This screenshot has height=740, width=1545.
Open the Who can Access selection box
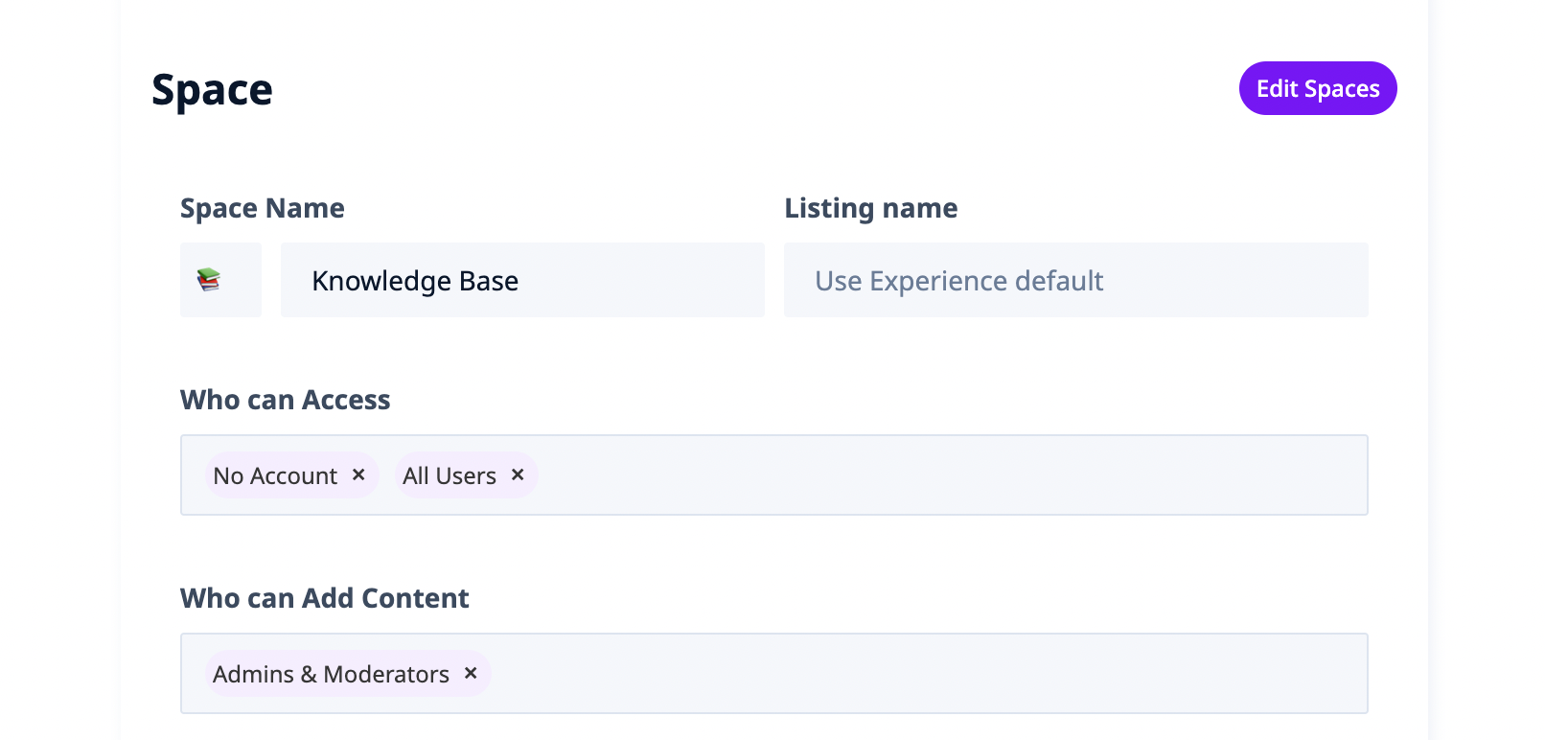(949, 475)
